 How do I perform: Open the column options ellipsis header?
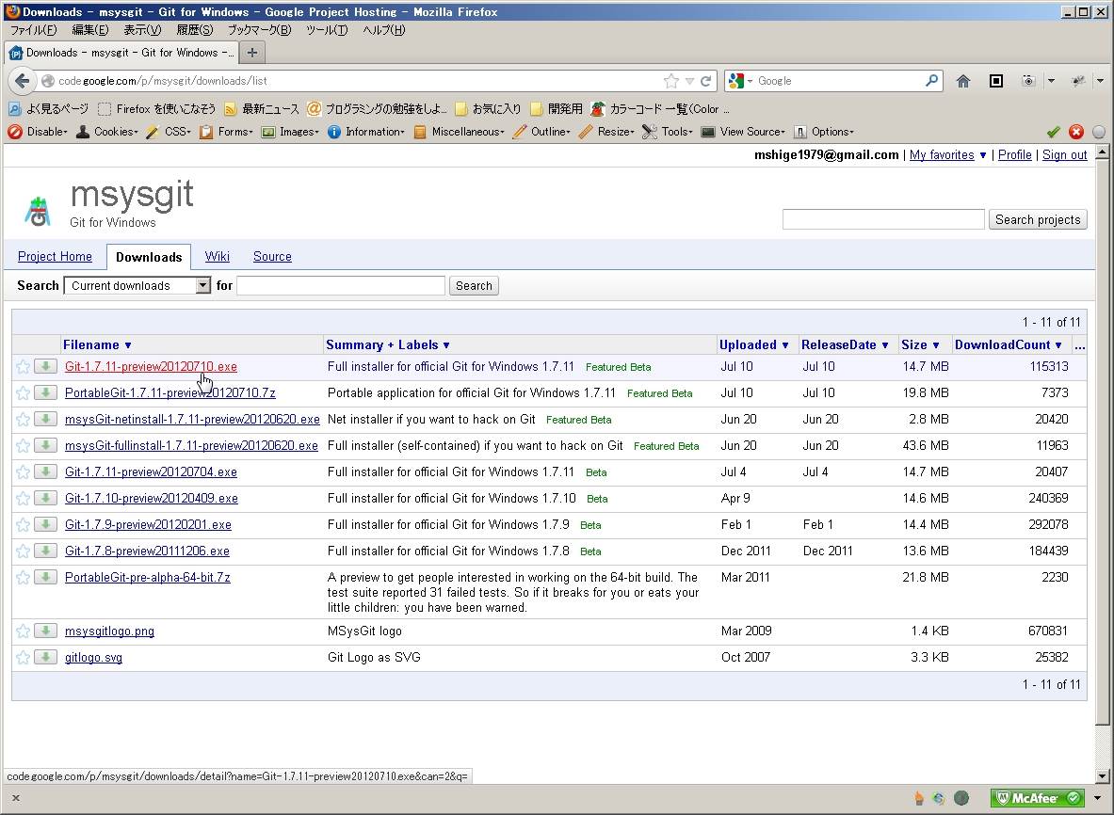pyautogui.click(x=1079, y=345)
